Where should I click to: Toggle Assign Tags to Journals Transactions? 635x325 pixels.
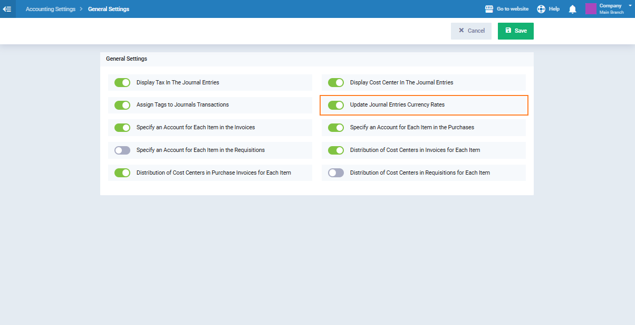click(x=122, y=105)
